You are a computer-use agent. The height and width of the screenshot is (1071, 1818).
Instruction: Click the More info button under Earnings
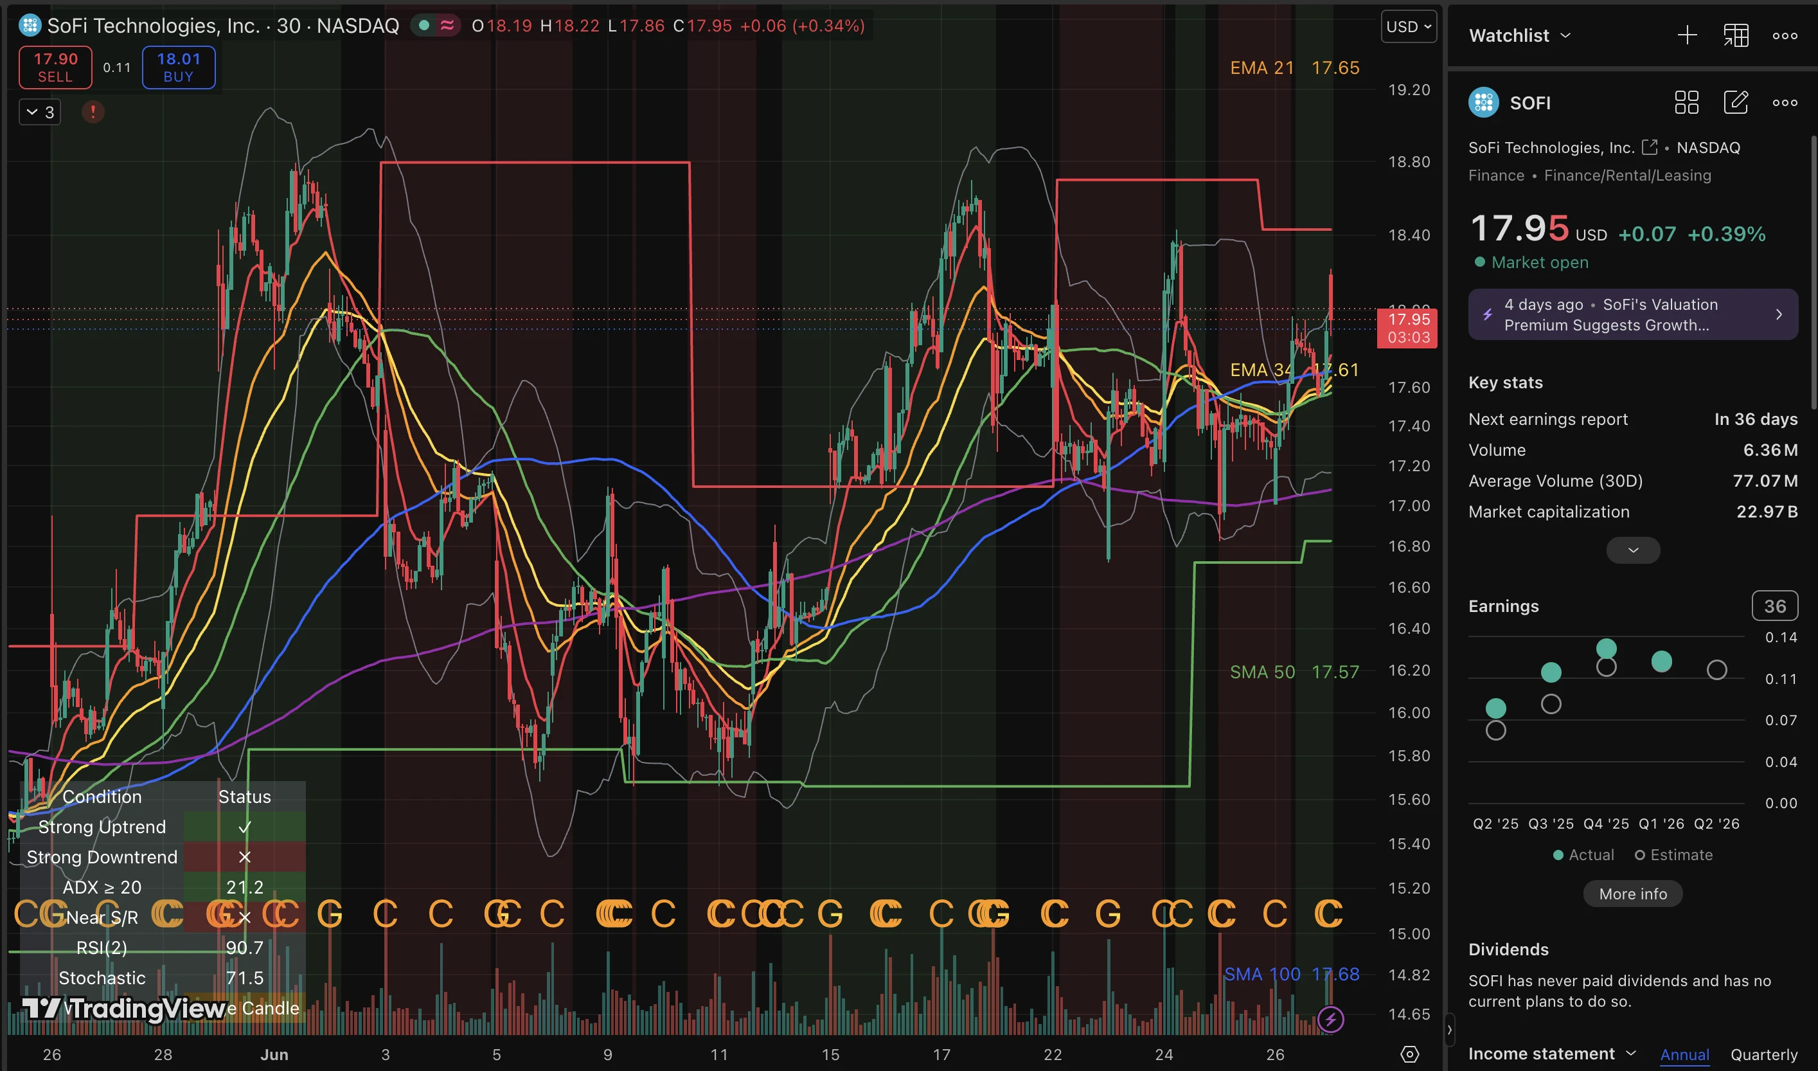(1632, 894)
